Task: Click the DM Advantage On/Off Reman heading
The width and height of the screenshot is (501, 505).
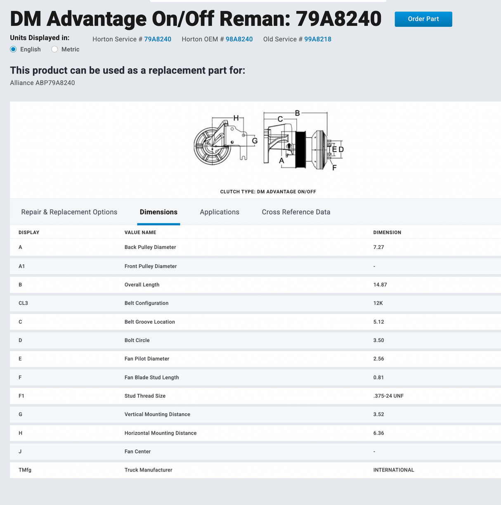Action: point(196,19)
